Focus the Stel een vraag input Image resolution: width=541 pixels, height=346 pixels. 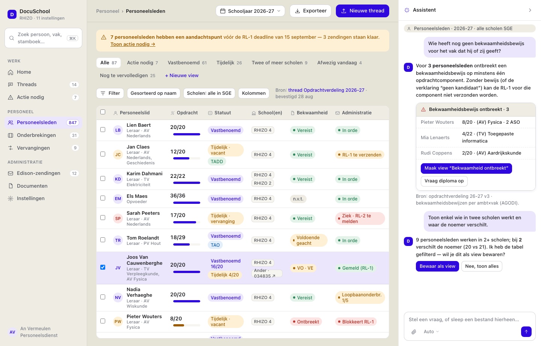(x=470, y=320)
